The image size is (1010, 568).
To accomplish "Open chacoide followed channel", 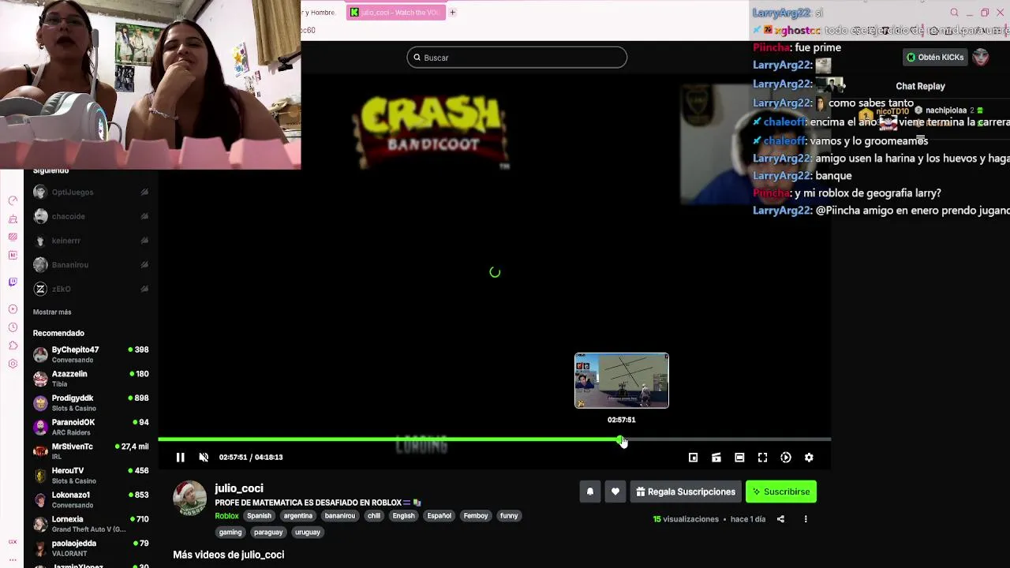I will [91, 216].
